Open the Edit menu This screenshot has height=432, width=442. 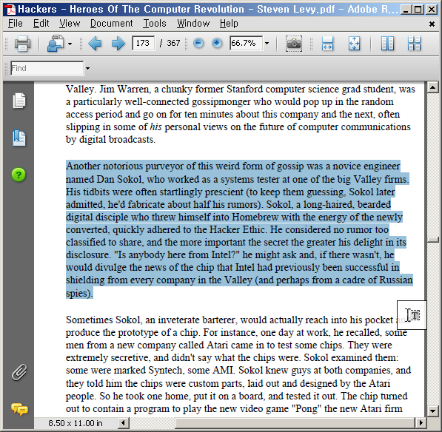(41, 24)
